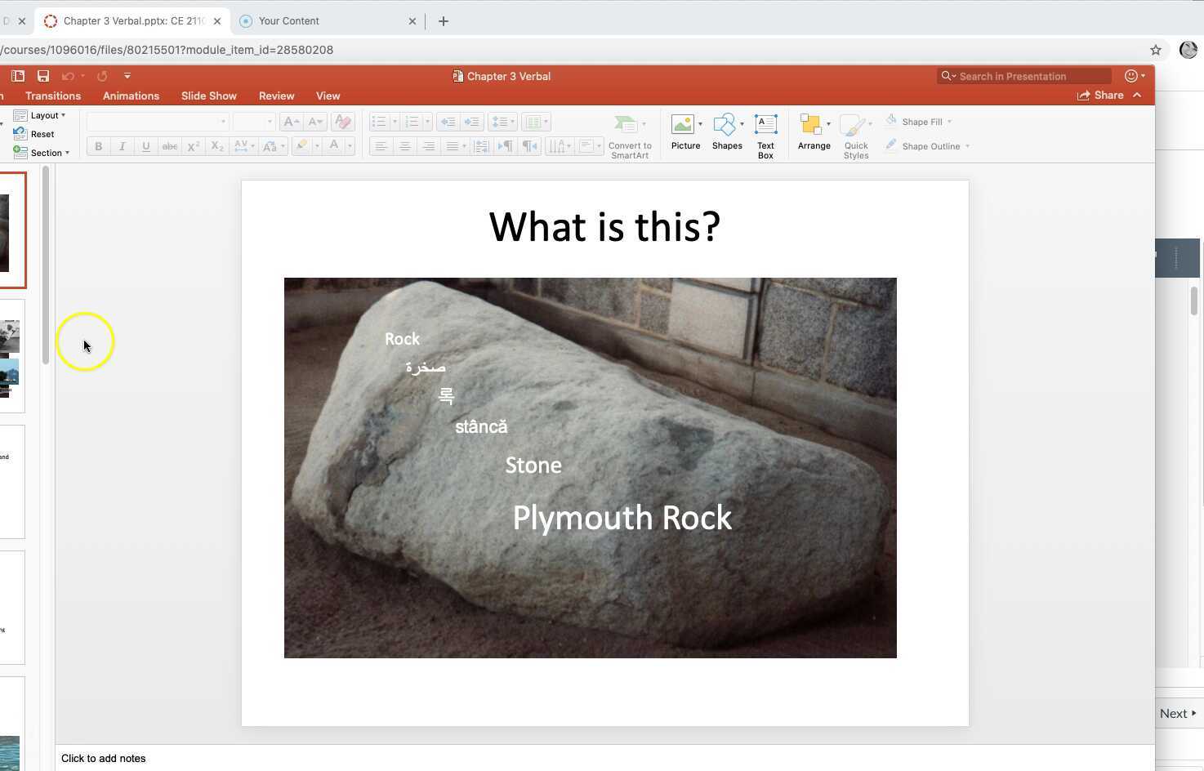Close the Chapter 3 Verbal browser tab

pos(217,21)
